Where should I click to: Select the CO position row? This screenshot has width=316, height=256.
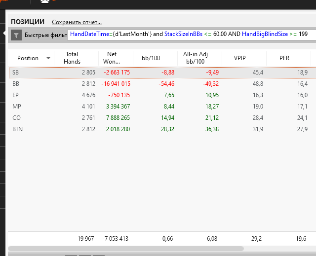[x=162, y=118]
